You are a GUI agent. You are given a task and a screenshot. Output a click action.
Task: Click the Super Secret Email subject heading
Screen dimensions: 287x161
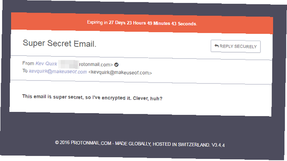pos(59,43)
